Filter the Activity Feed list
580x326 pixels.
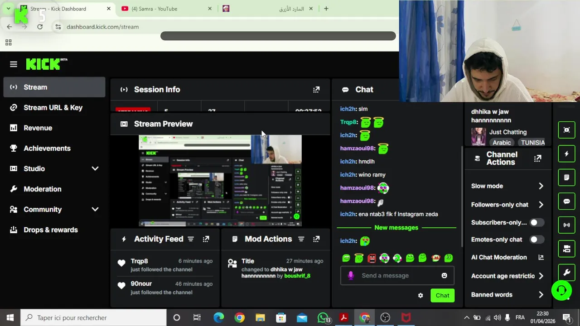pos(191,239)
